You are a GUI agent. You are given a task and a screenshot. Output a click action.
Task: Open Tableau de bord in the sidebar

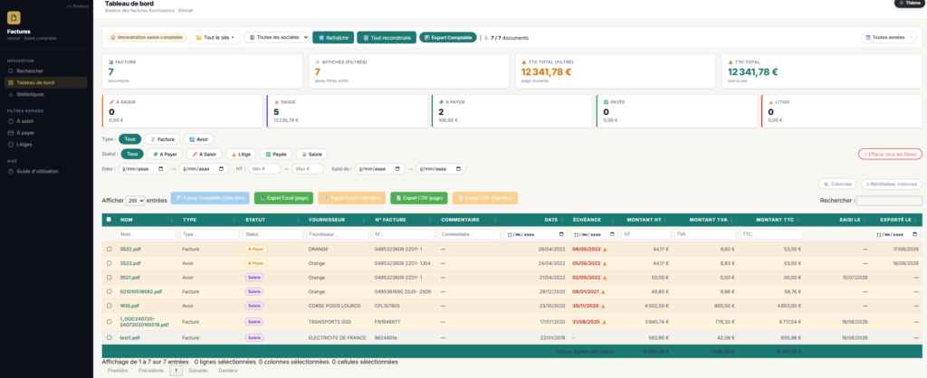click(46, 82)
